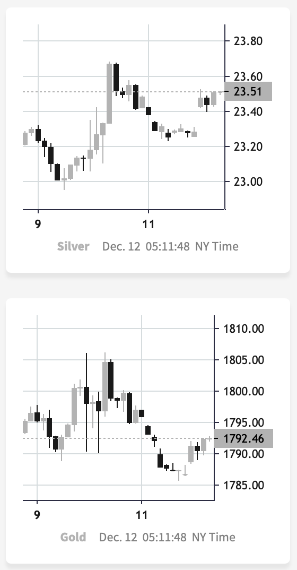This screenshot has height=570, width=297.
Task: Click date marker 11 on Gold chart
Action: click(x=142, y=515)
